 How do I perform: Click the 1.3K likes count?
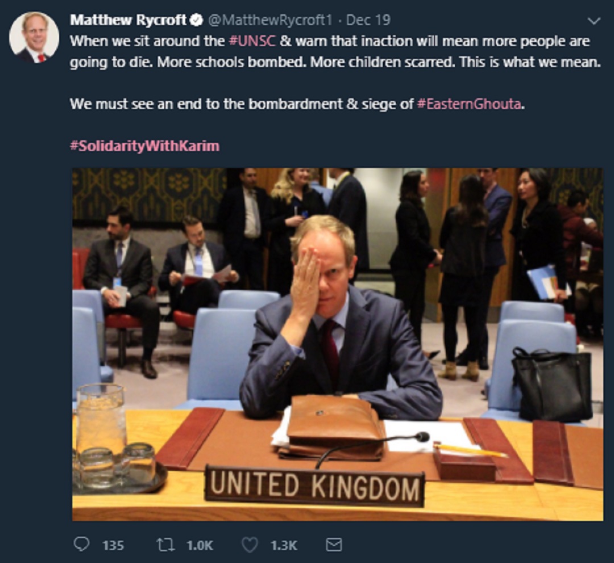284,545
